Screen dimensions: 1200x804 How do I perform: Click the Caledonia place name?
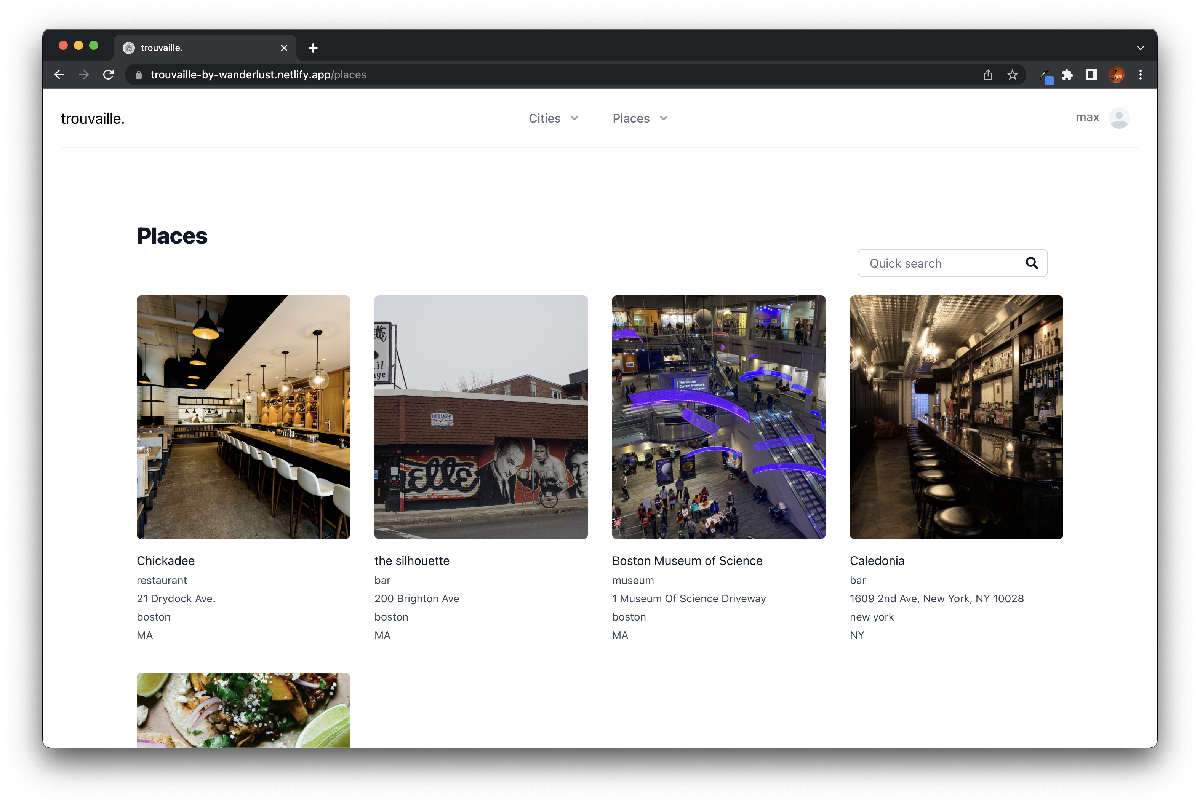click(877, 560)
